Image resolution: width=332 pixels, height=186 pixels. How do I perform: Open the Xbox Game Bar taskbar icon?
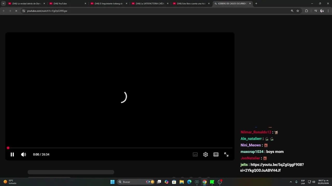click(x=197, y=182)
